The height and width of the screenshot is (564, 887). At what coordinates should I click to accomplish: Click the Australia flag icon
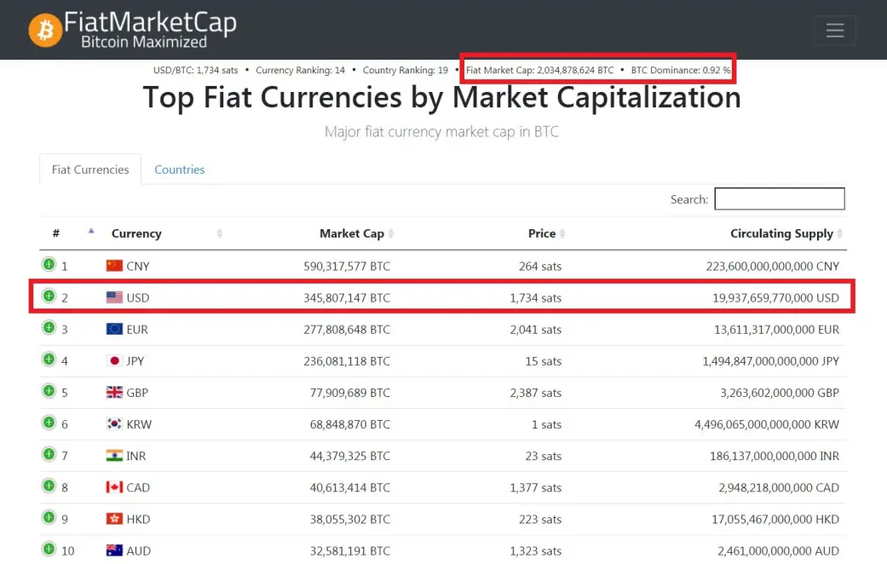coord(114,550)
